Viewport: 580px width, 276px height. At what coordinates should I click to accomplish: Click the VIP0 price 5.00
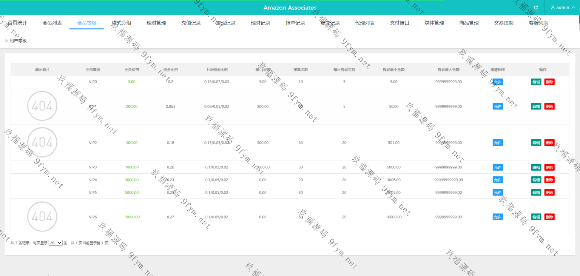[x=132, y=82]
